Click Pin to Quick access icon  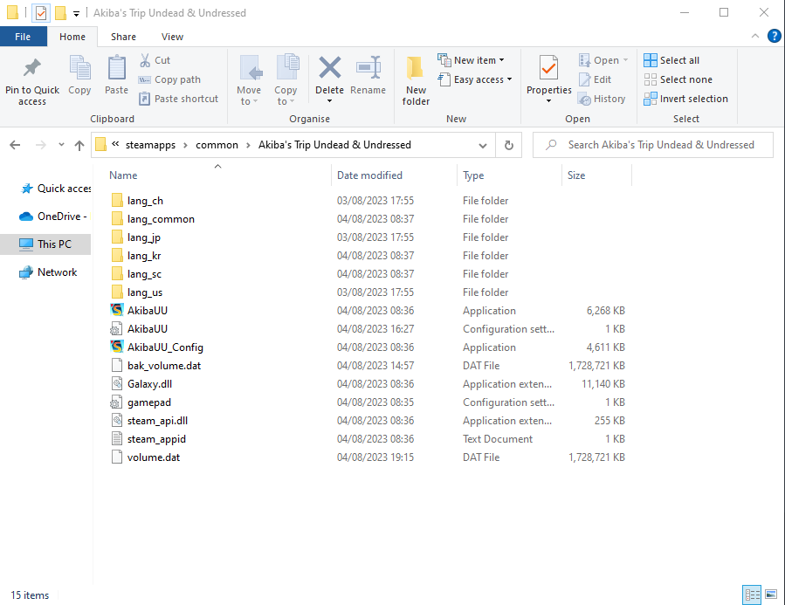32,68
